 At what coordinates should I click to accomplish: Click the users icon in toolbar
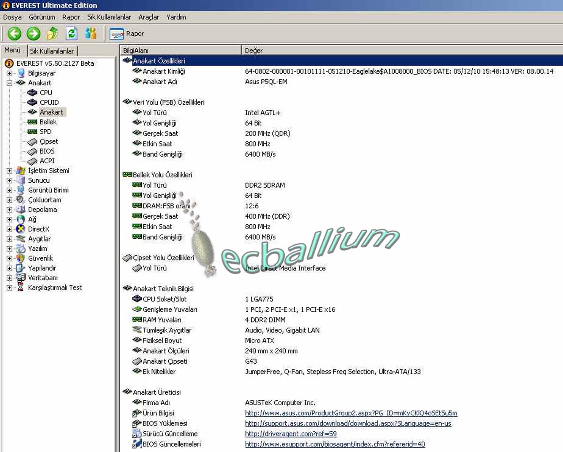[91, 34]
